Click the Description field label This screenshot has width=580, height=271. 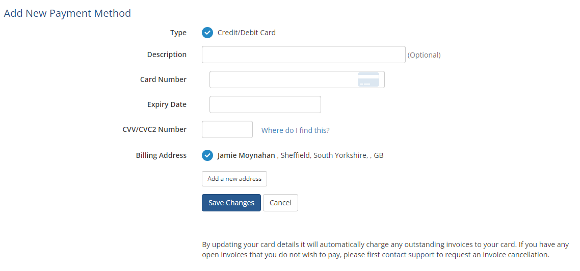(167, 55)
